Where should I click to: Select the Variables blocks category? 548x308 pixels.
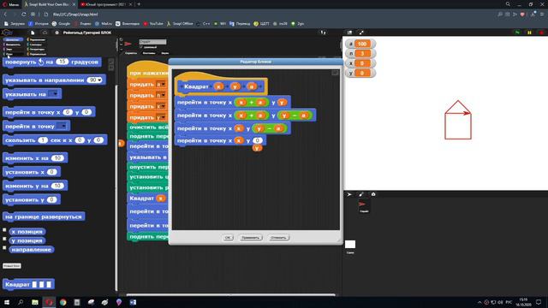coord(37,54)
